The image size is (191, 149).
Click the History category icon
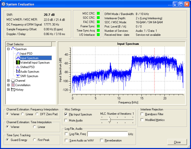tap(13, 89)
